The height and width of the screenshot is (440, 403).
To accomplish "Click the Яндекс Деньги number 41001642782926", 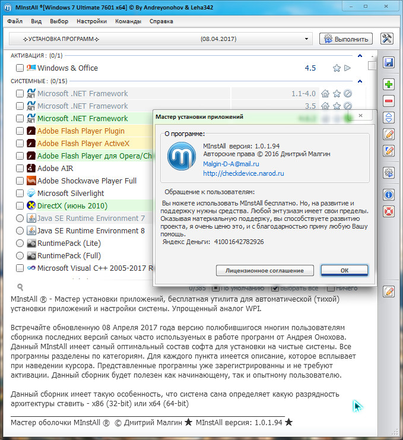I will pyautogui.click(x=239, y=242).
